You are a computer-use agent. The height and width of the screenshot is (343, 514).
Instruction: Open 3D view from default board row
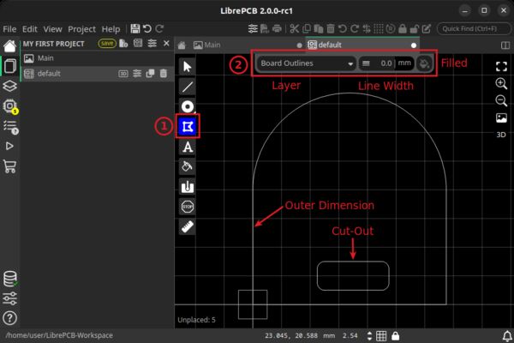click(x=123, y=74)
